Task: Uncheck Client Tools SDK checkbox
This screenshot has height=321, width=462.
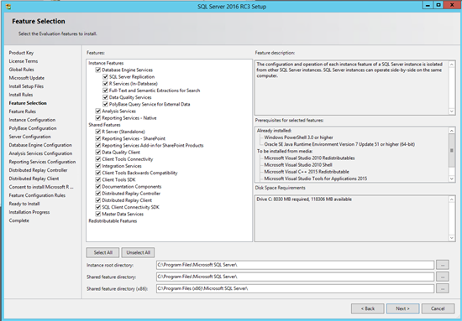Action: coord(98,179)
